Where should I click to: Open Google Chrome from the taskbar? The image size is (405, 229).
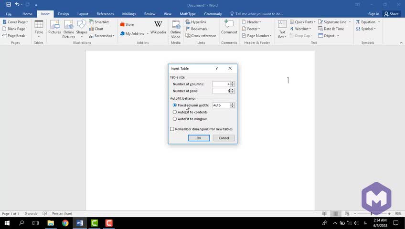coord(65,223)
